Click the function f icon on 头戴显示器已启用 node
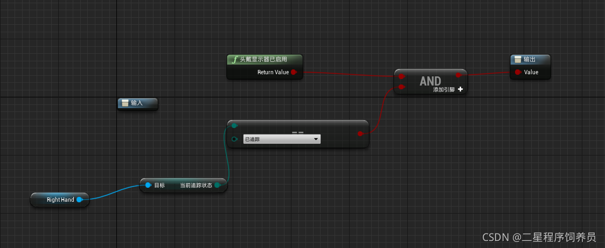 (x=234, y=60)
